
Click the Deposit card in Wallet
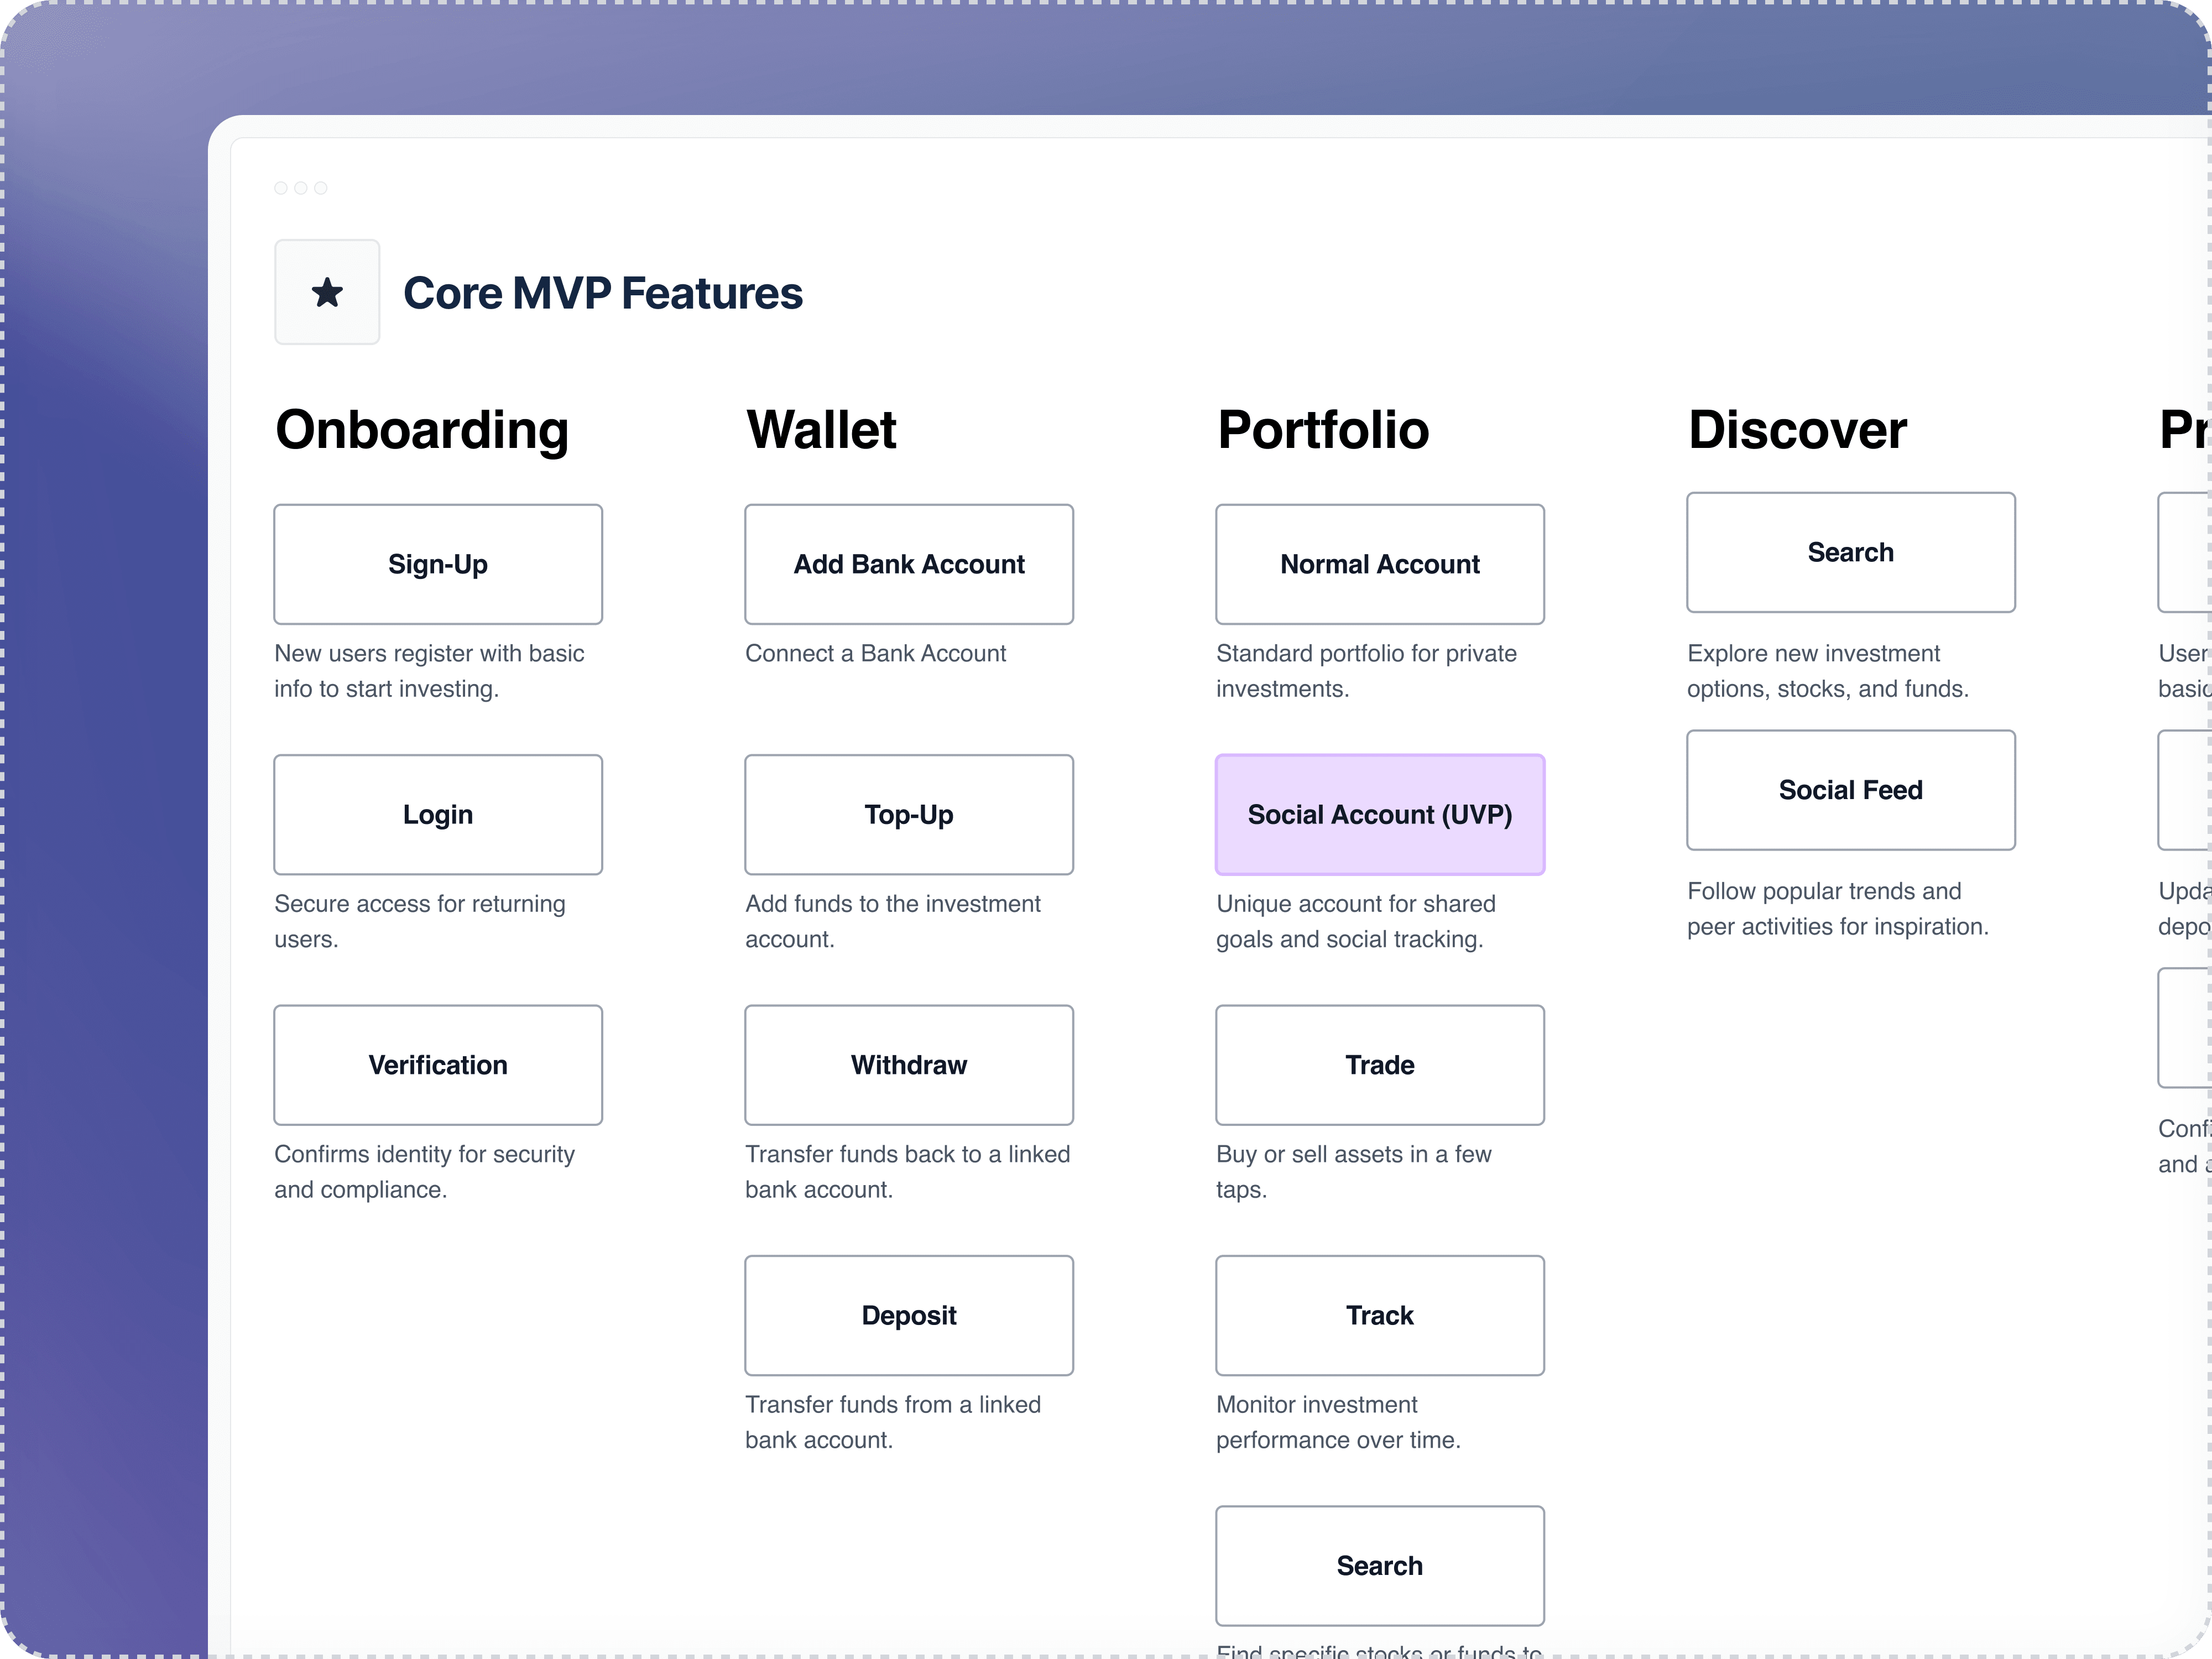point(909,1315)
